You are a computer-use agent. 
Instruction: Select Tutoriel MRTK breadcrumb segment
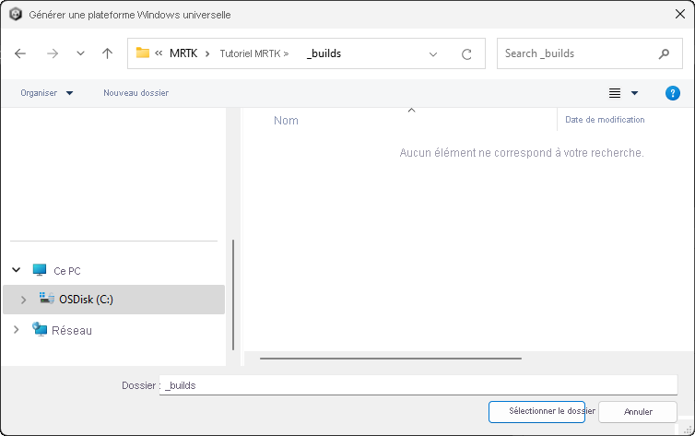coord(250,53)
